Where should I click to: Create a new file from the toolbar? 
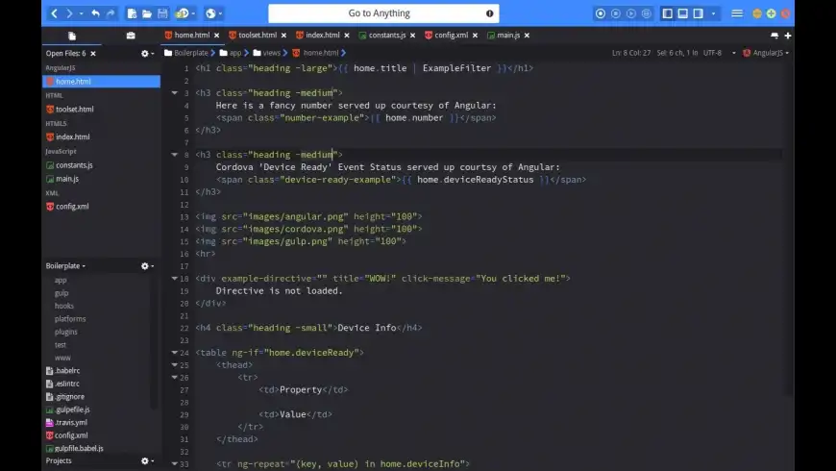click(132, 13)
